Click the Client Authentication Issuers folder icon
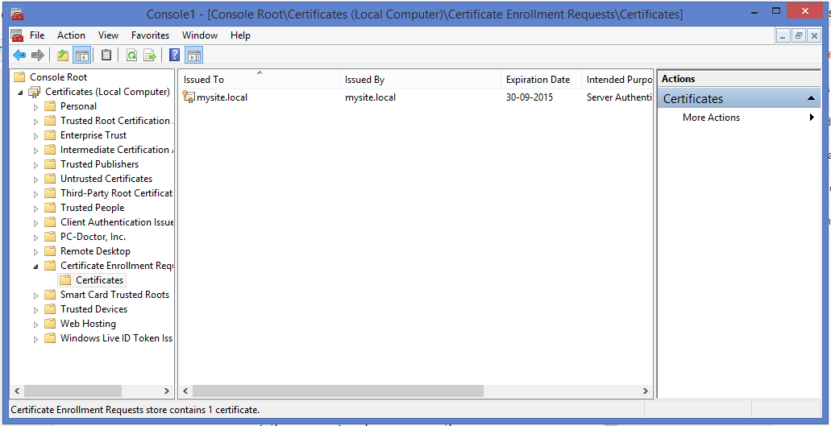831x426 pixels. 50,222
